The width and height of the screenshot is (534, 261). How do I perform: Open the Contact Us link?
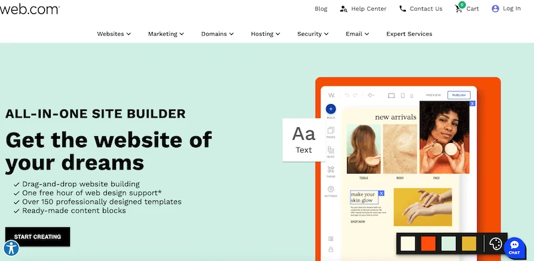426,9
